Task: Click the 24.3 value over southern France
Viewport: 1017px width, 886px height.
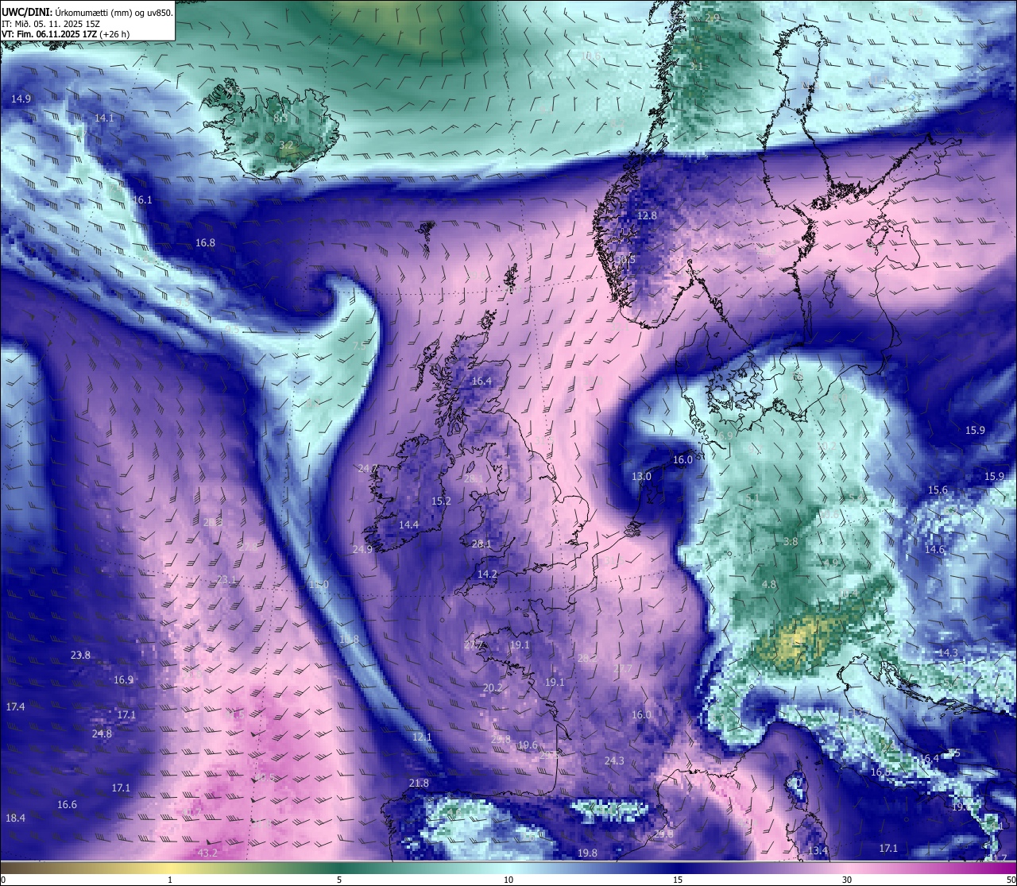Action: pyautogui.click(x=614, y=760)
